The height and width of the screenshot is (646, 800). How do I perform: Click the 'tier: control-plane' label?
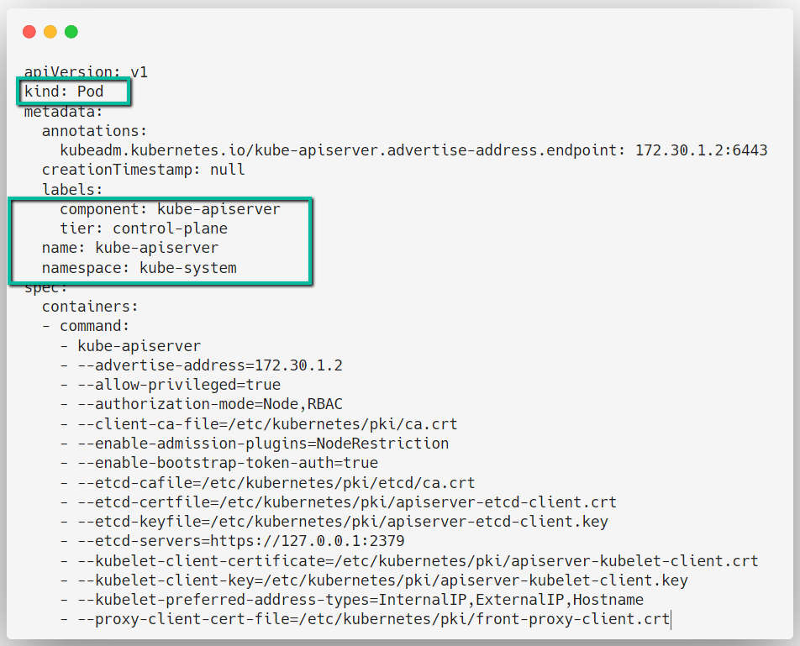pyautogui.click(x=145, y=228)
